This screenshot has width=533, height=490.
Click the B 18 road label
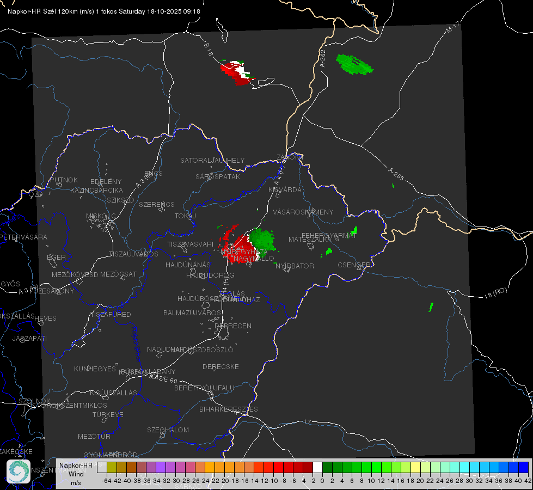tap(209, 50)
